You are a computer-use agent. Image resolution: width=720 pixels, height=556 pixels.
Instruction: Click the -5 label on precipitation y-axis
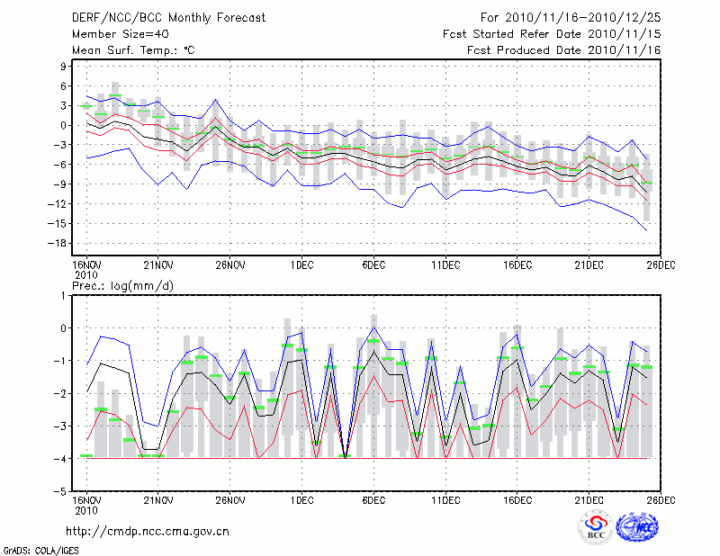pos(63,492)
